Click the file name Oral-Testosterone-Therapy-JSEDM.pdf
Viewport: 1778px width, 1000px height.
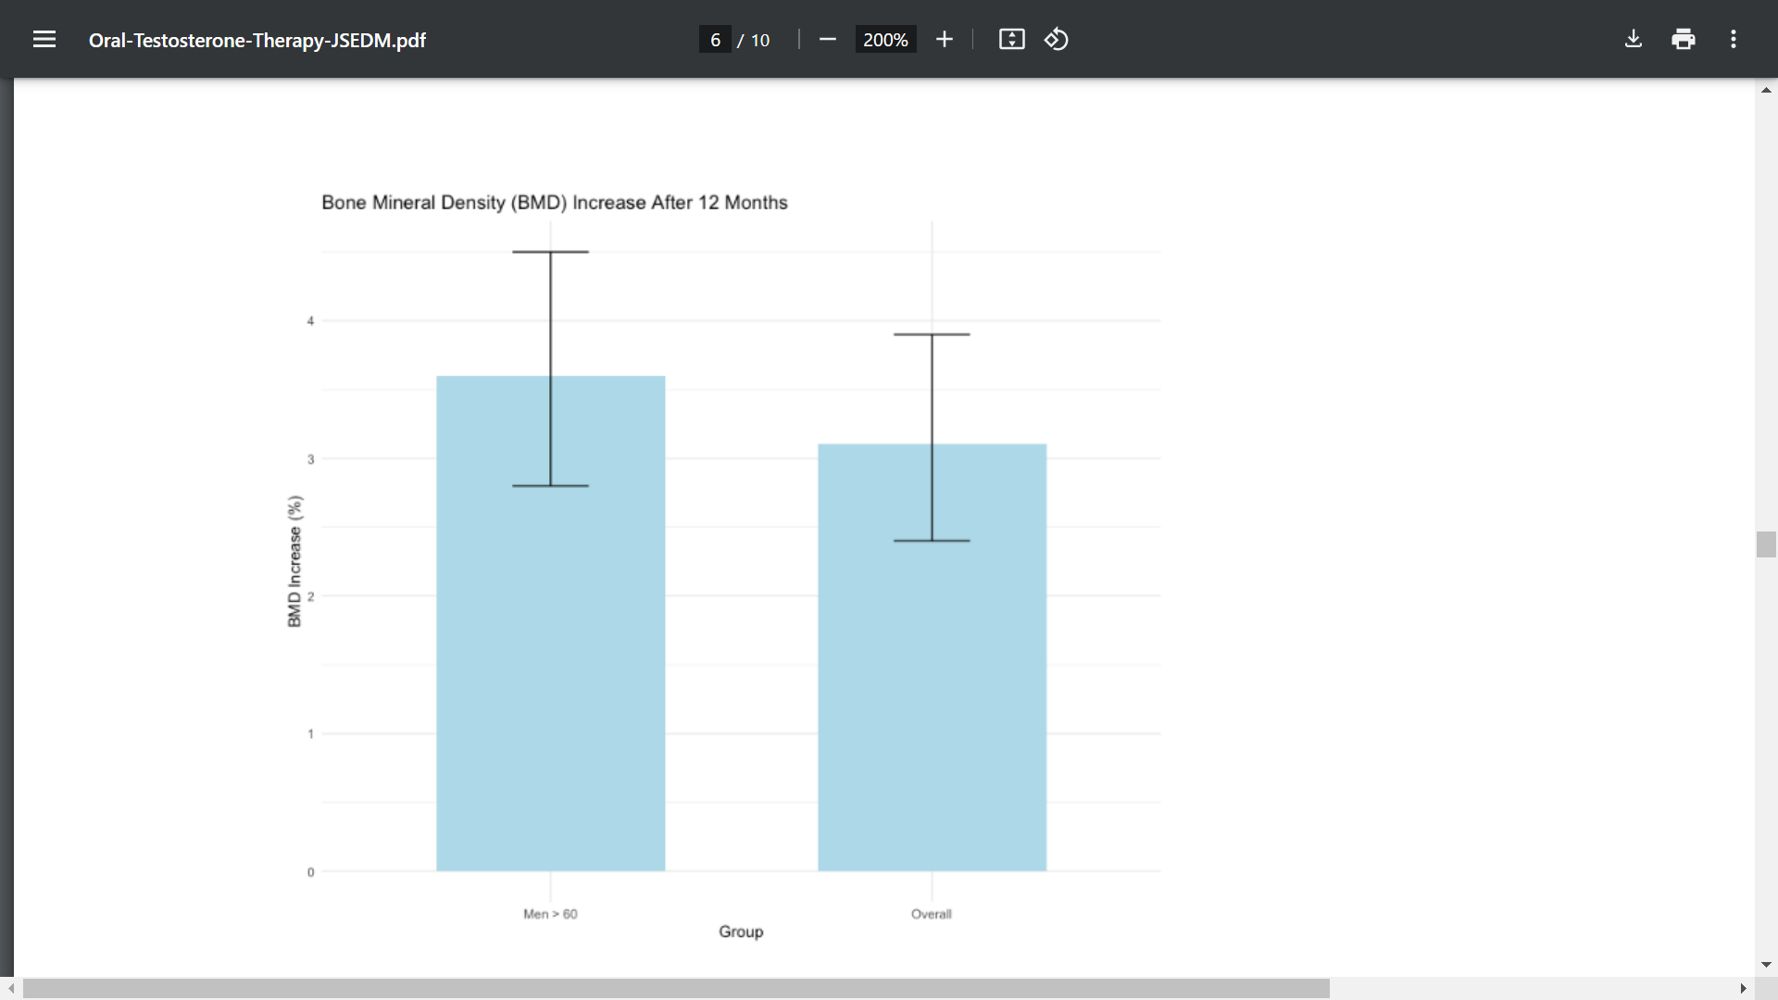point(257,40)
